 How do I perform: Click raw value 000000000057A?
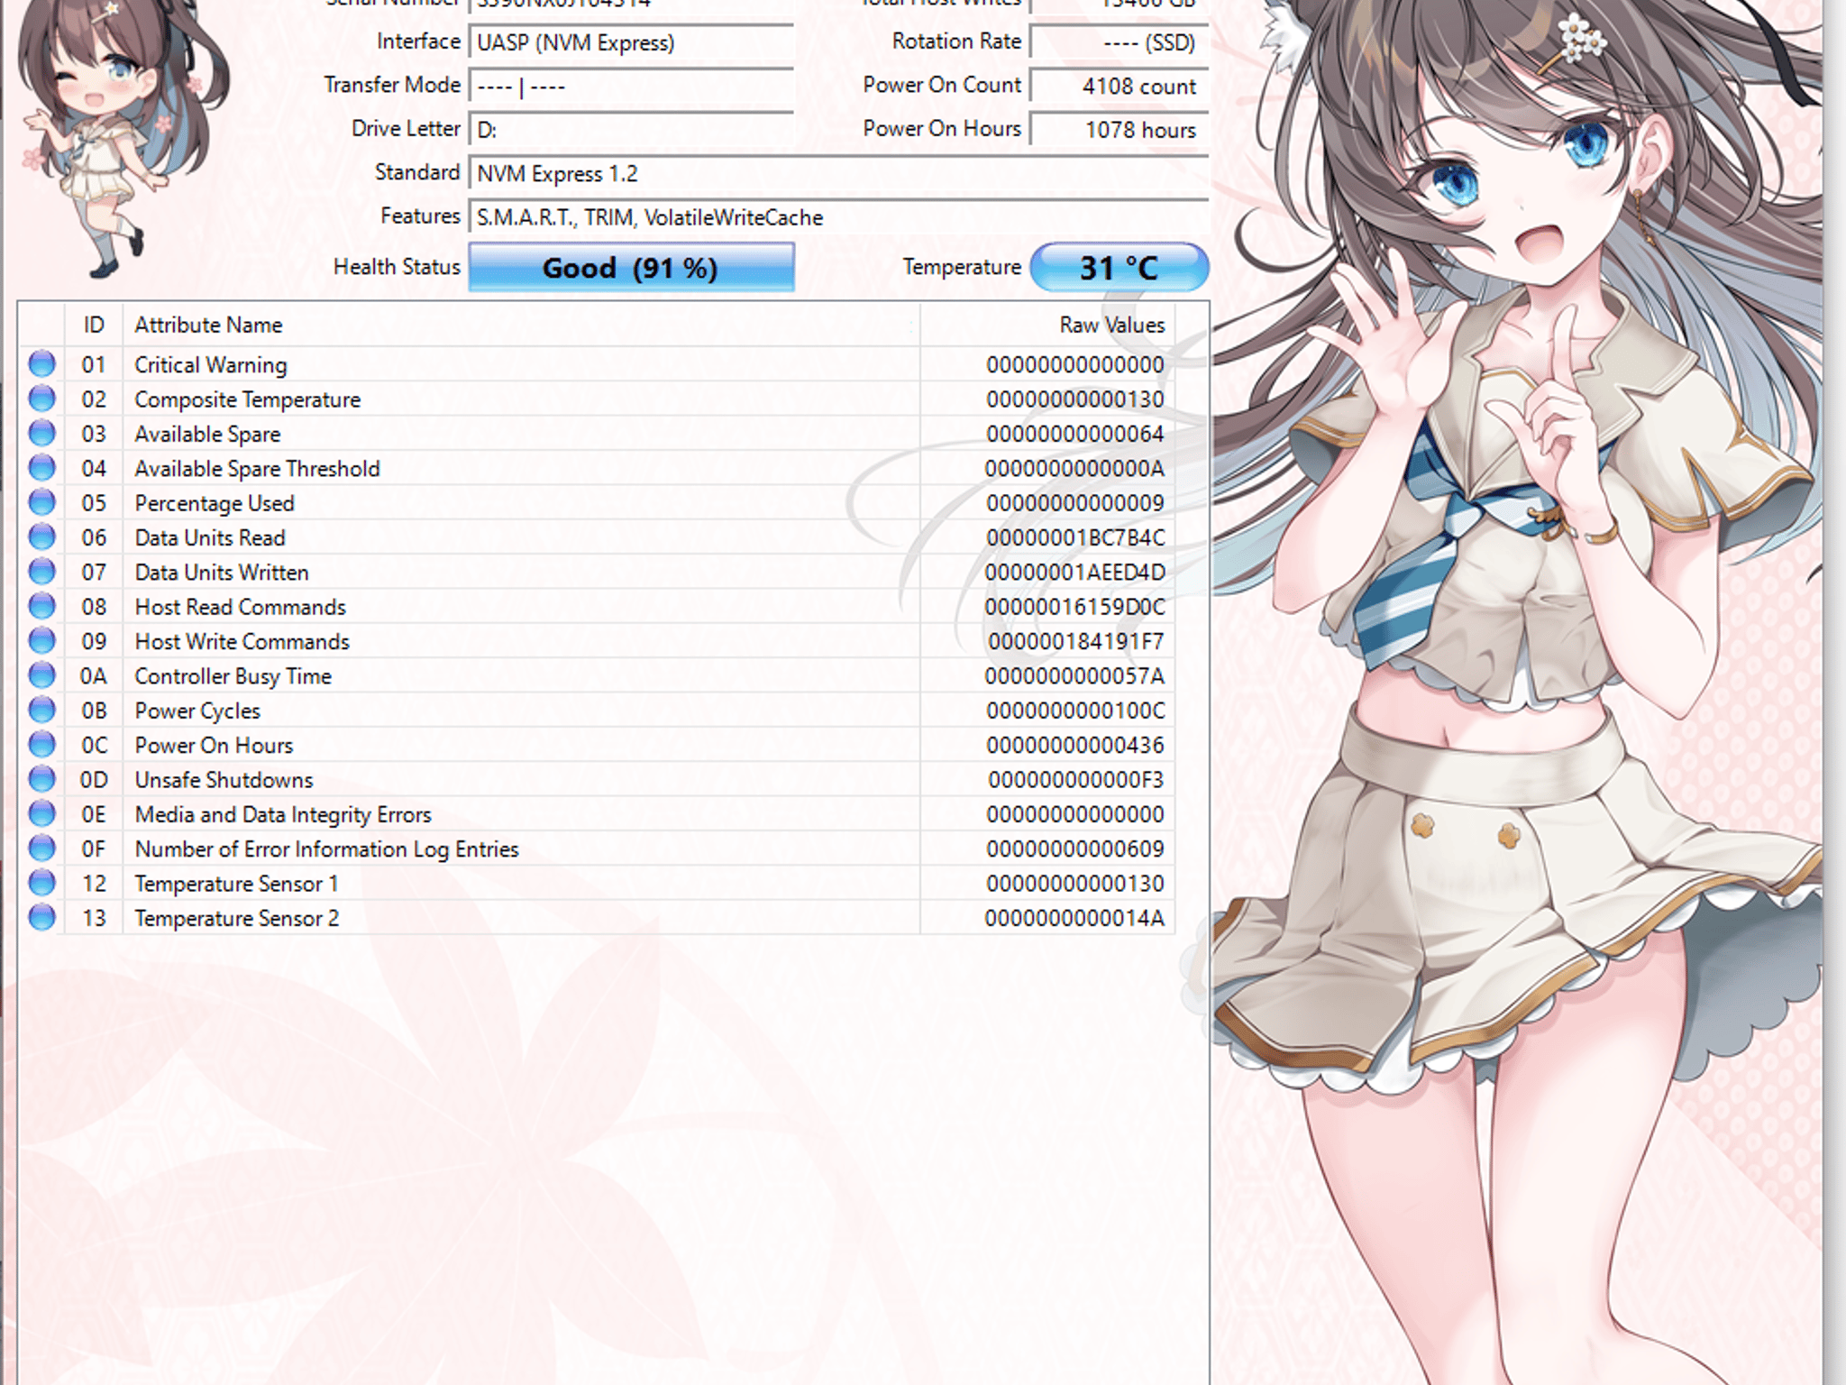click(1074, 676)
